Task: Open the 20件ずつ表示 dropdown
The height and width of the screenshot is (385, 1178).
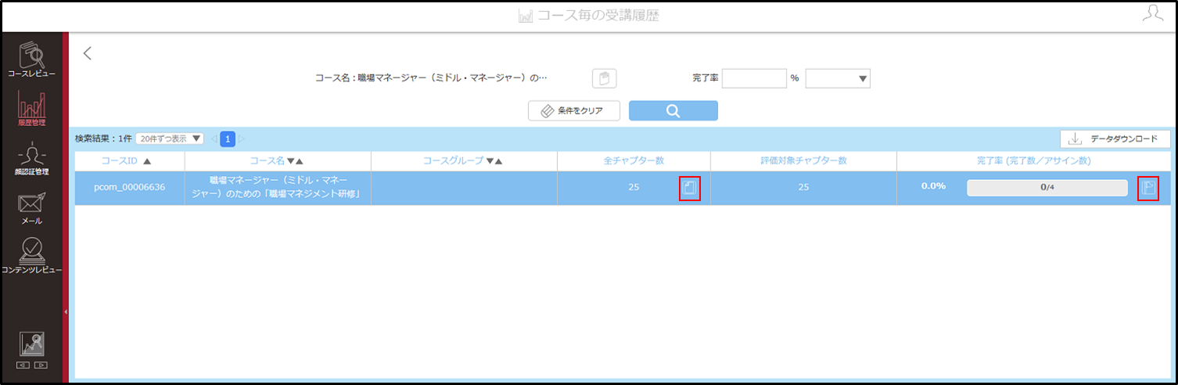Action: pos(170,139)
